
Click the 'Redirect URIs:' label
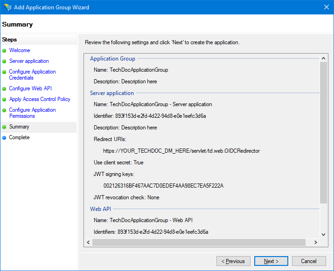110,139
